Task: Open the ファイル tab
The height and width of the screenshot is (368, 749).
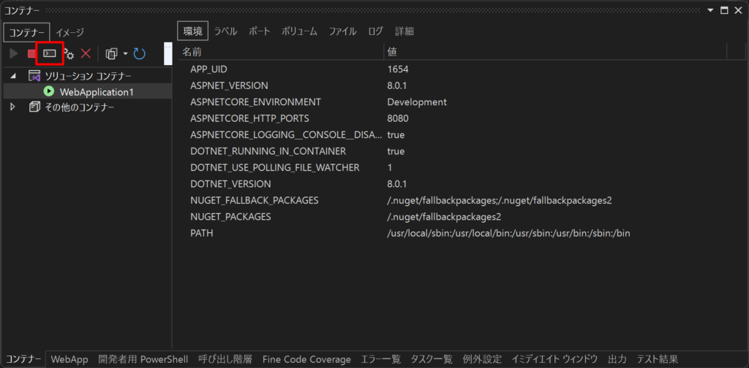Action: pyautogui.click(x=342, y=31)
